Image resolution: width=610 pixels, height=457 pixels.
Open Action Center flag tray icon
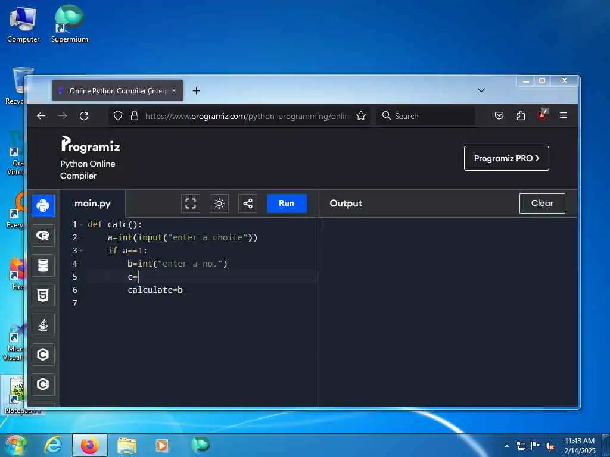pos(536,446)
